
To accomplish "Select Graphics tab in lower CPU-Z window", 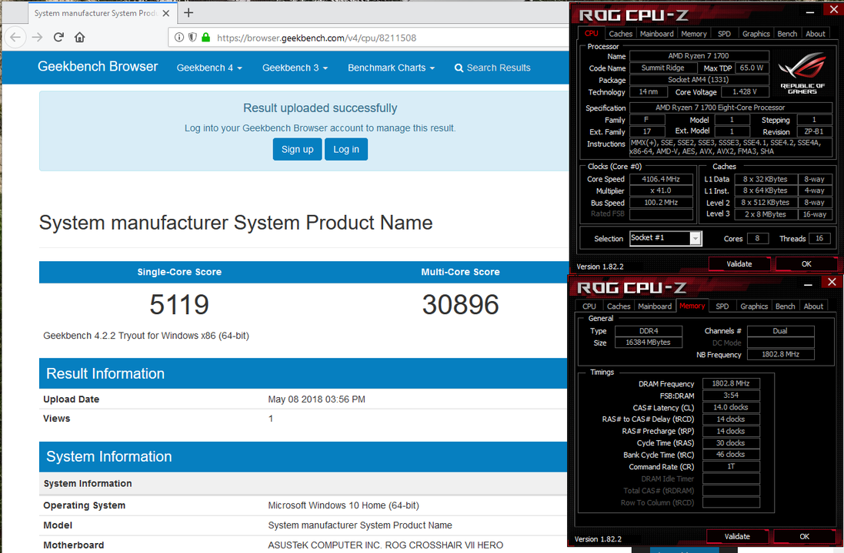I will [753, 306].
